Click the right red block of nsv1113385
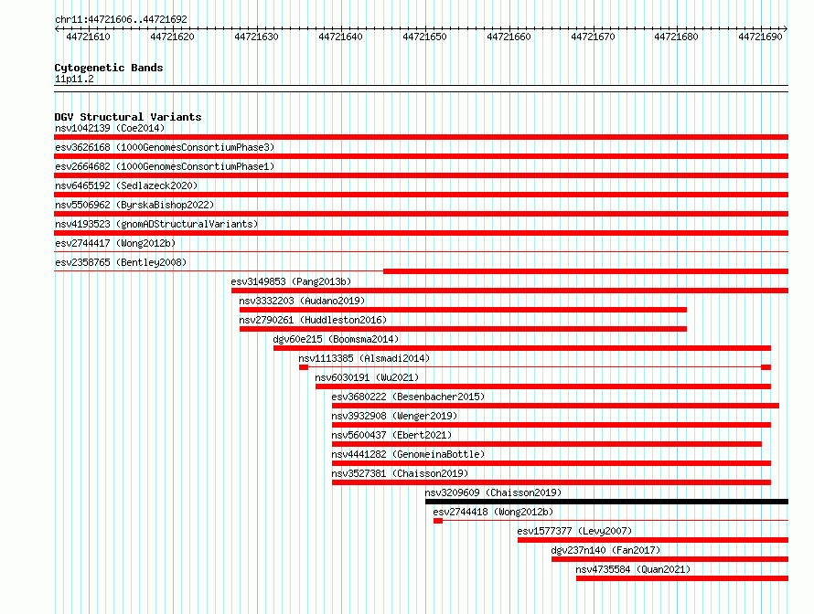 coord(766,367)
